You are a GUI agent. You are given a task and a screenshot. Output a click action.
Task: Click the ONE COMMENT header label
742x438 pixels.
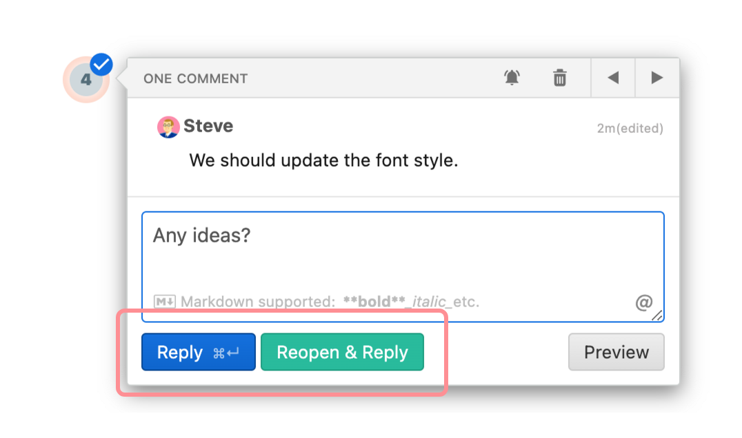pos(195,79)
